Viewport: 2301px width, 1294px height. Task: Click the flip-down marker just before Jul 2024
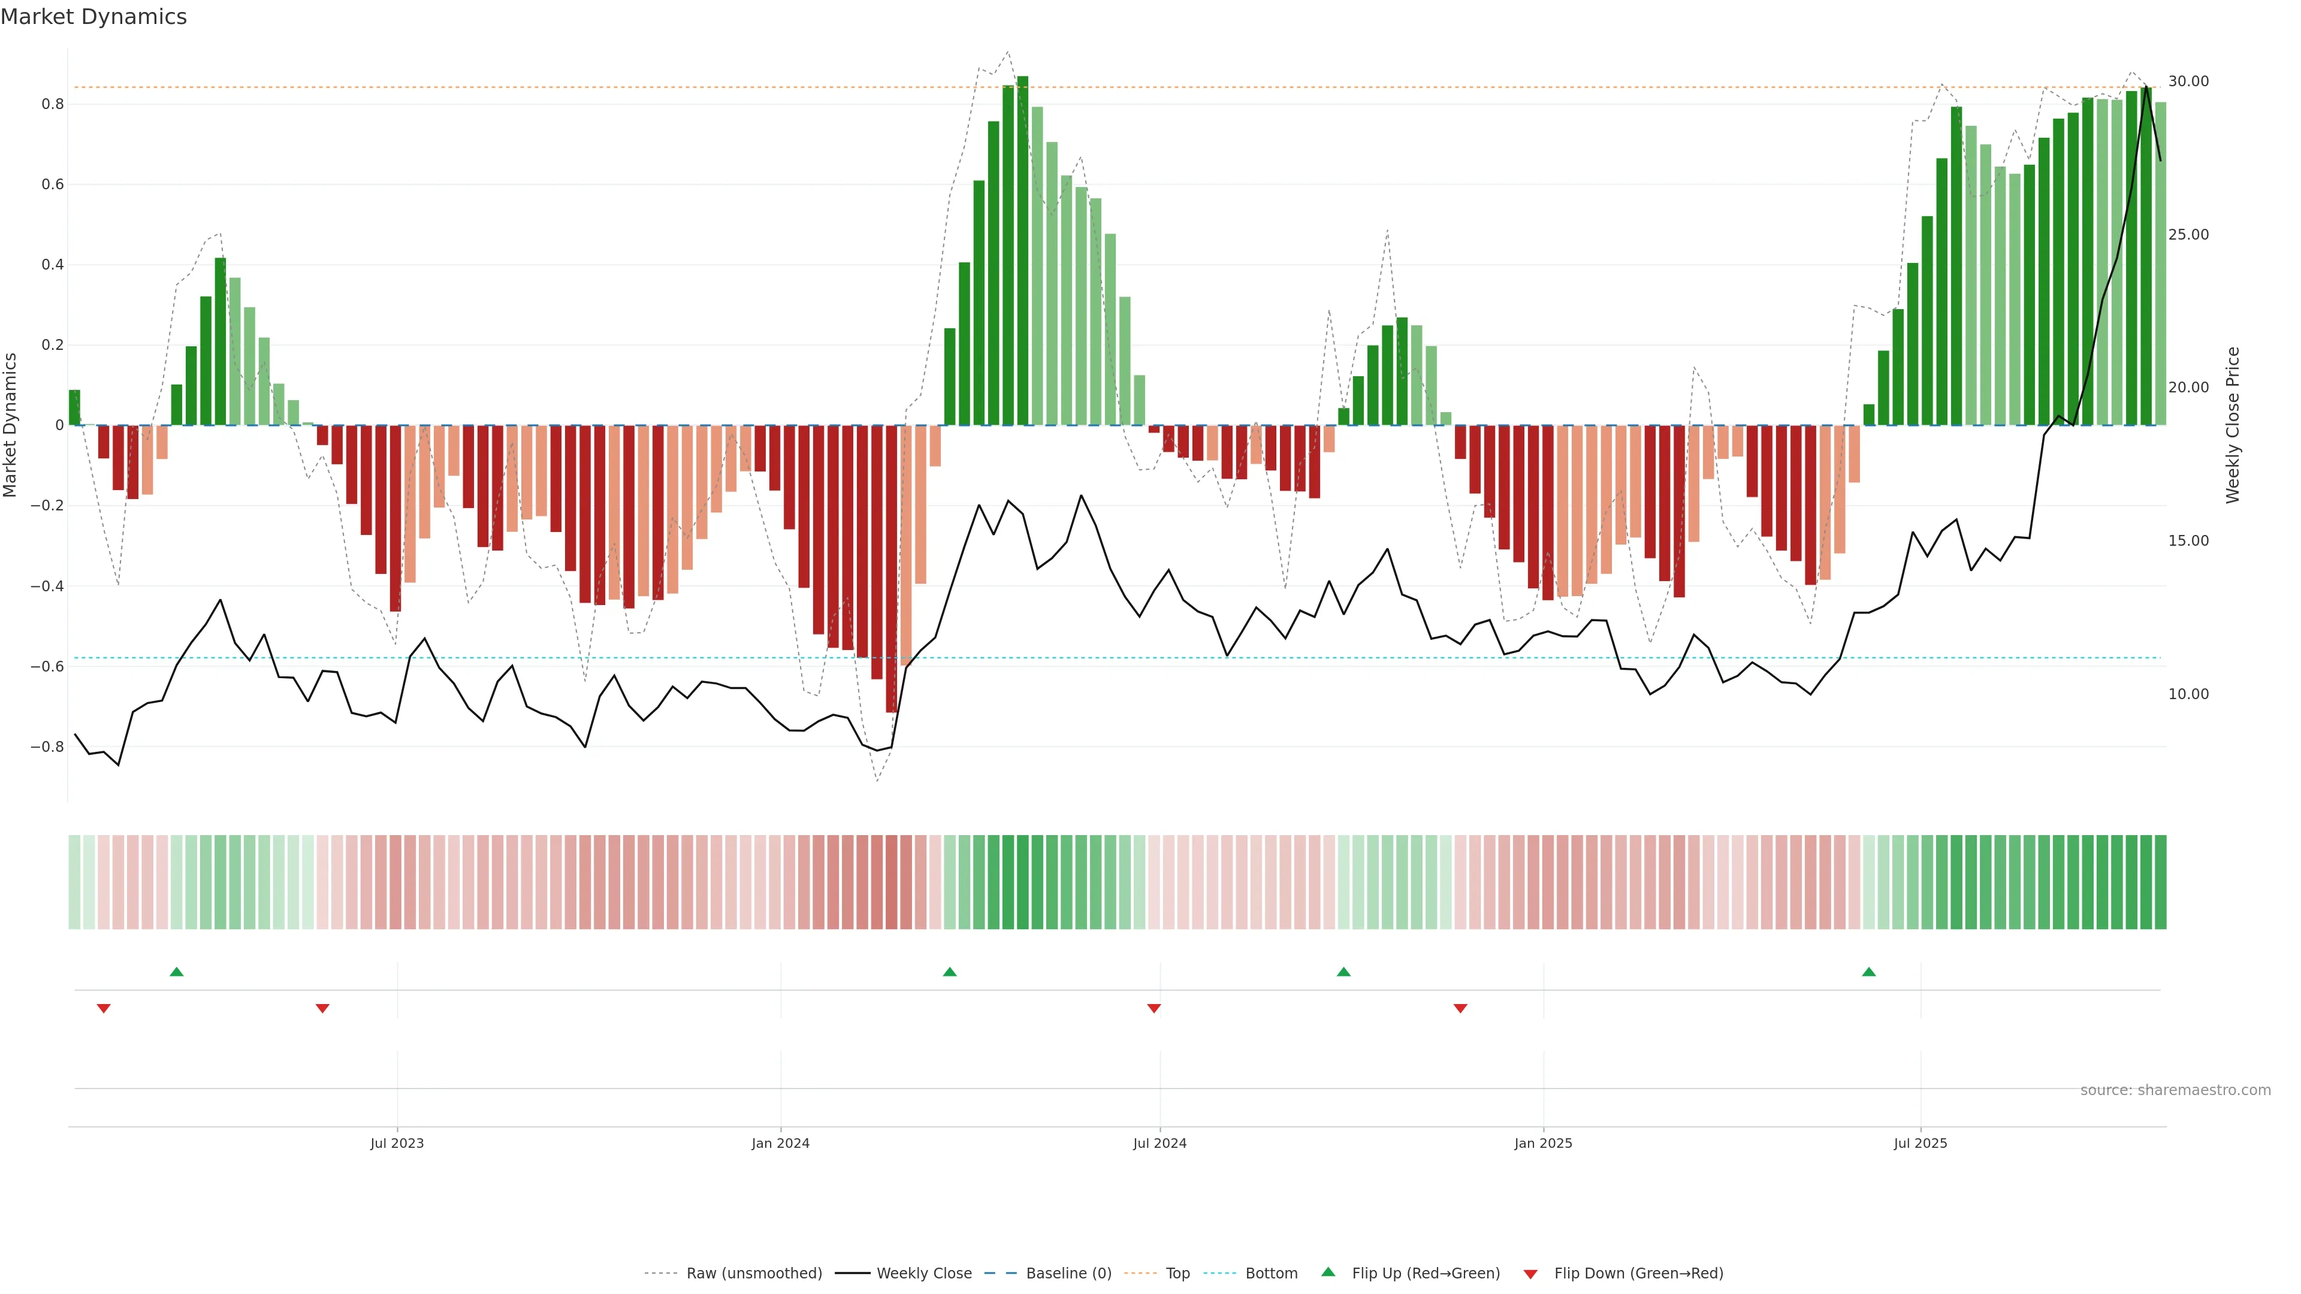coord(1154,1008)
